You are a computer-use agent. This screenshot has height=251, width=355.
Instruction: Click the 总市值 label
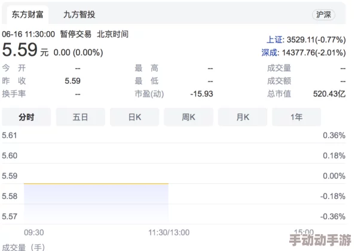[x=279, y=93]
